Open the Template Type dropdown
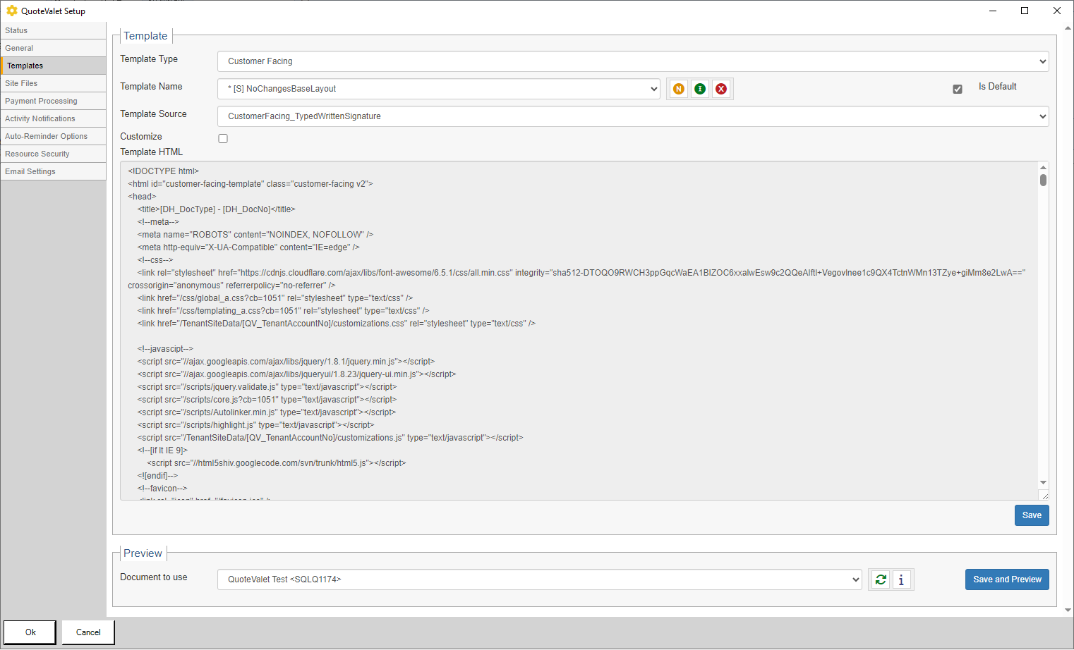 [x=632, y=61]
